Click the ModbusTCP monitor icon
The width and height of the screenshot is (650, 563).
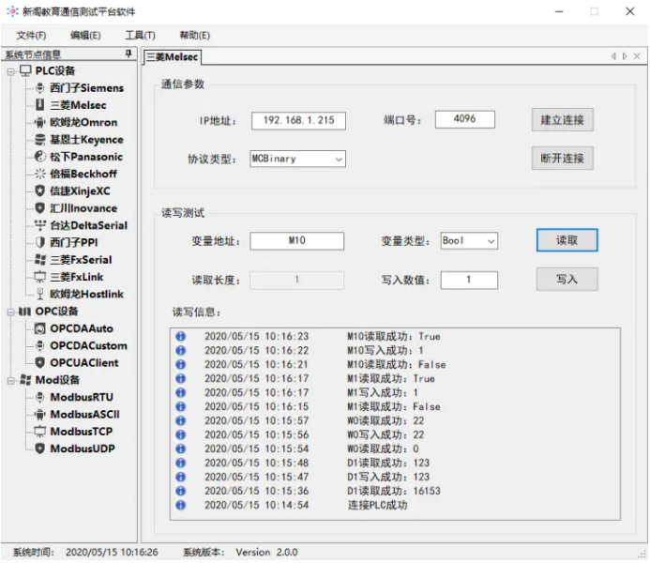click(39, 432)
